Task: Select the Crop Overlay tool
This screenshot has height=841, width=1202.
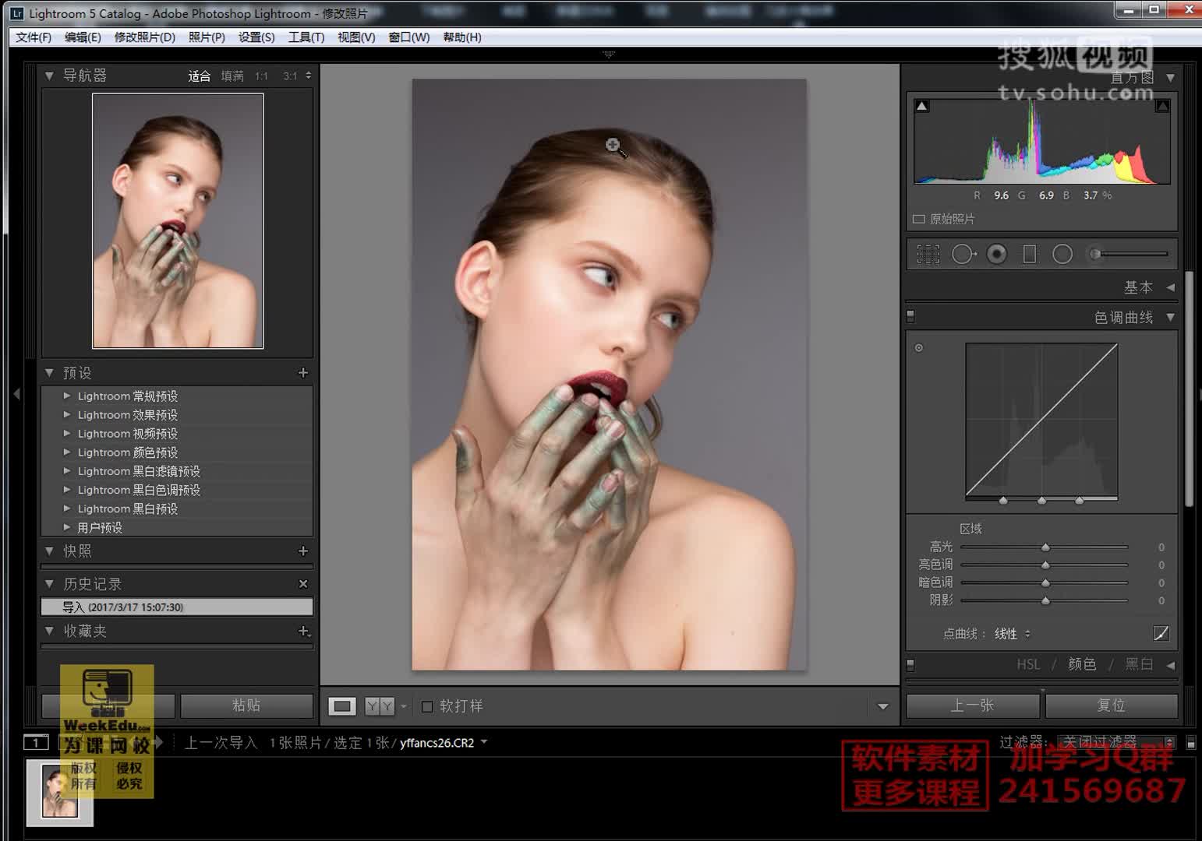Action: [928, 255]
